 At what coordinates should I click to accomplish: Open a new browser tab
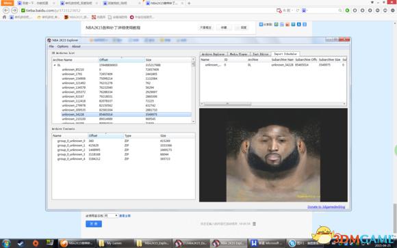pos(189,3)
